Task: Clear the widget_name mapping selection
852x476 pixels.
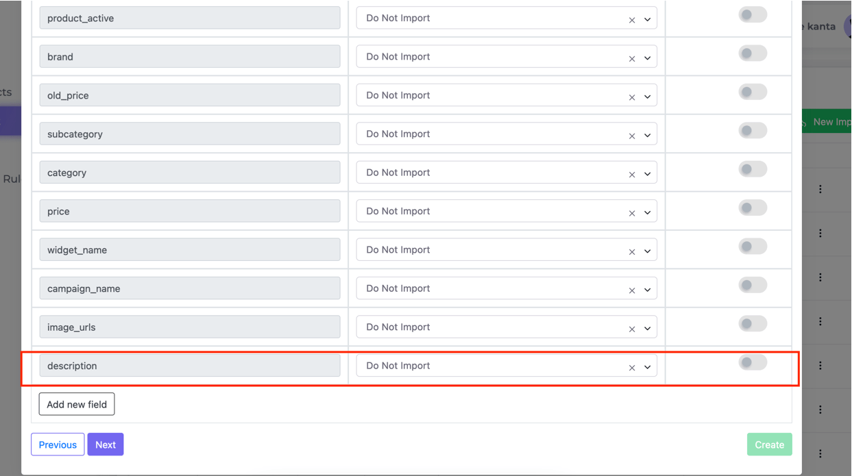Action: click(x=632, y=252)
